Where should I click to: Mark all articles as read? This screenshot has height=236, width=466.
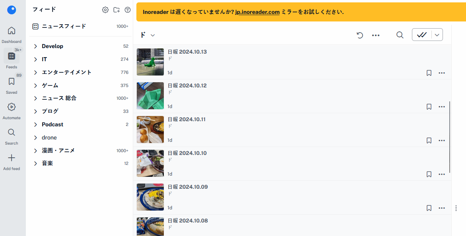(422, 35)
